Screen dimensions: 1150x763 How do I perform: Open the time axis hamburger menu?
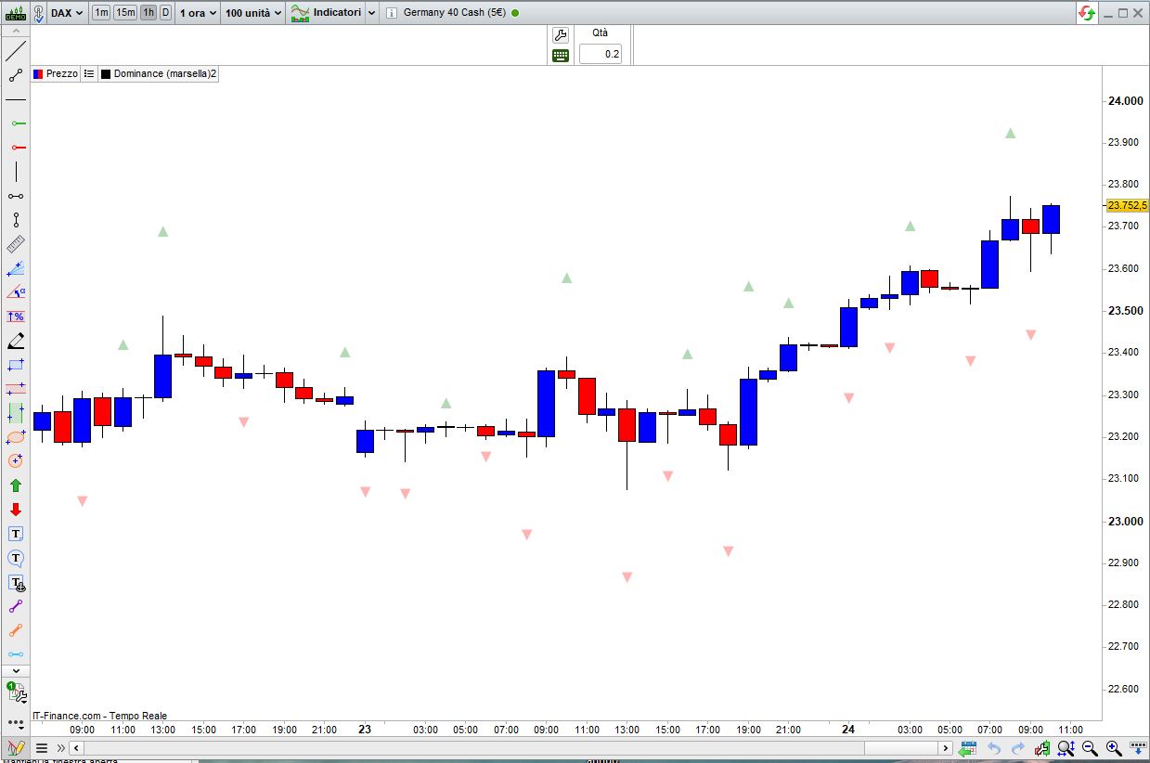(x=42, y=748)
